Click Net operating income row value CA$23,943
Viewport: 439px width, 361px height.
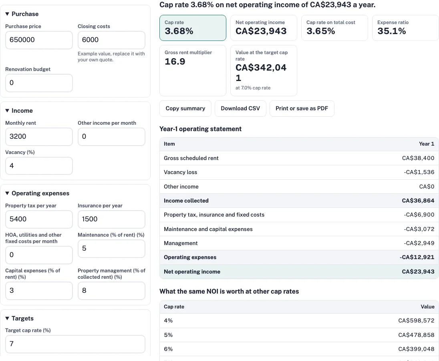(x=418, y=272)
